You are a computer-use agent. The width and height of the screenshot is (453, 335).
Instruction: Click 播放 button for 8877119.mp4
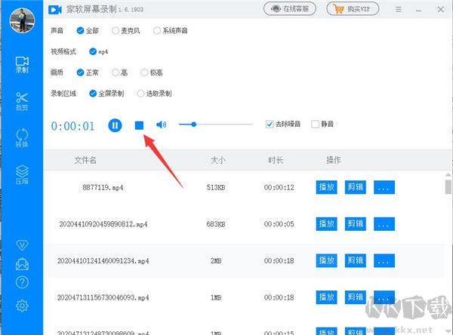[326, 186]
